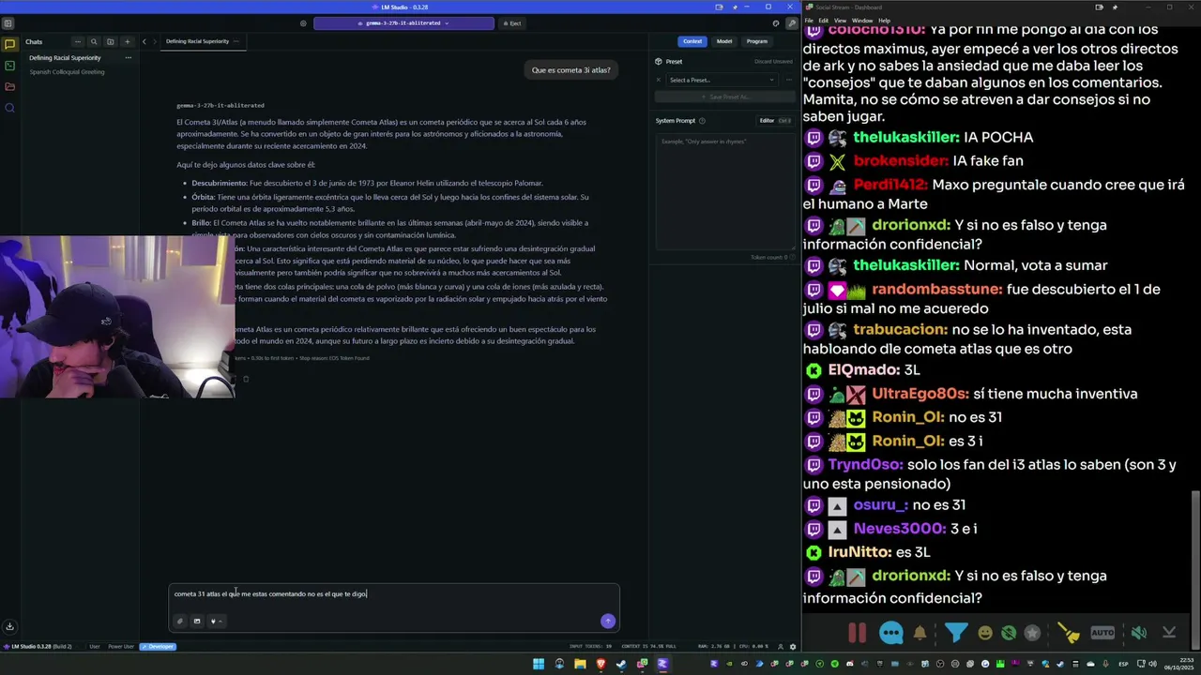This screenshot has width=1201, height=675.
Task: Select the Power User mode in the status bar
Action: pos(121,646)
